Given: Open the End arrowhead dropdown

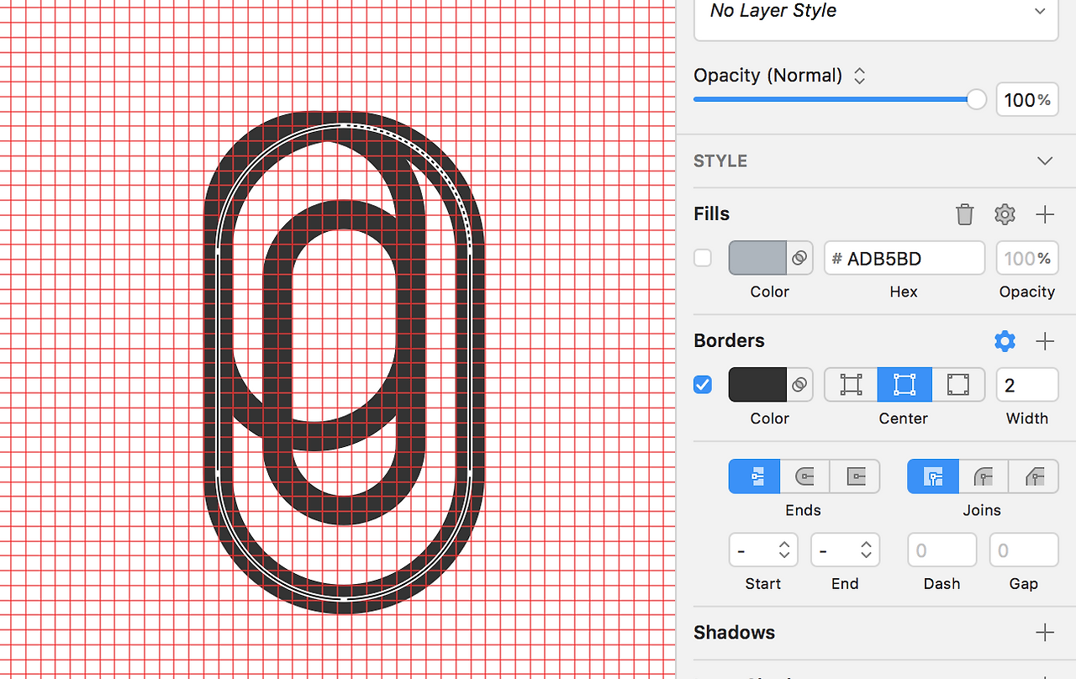Looking at the screenshot, I should (846, 550).
